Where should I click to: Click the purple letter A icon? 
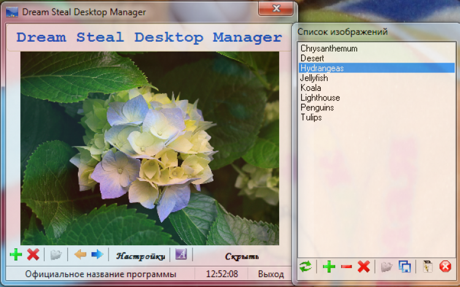click(181, 254)
